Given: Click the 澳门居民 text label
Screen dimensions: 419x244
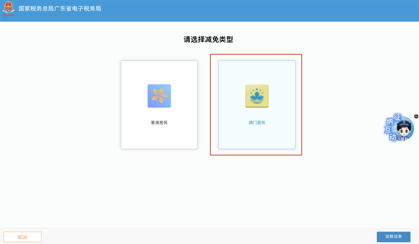Looking at the screenshot, I should point(257,123).
